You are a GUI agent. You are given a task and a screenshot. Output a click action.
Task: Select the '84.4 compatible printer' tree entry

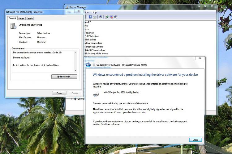[x=97, y=54]
